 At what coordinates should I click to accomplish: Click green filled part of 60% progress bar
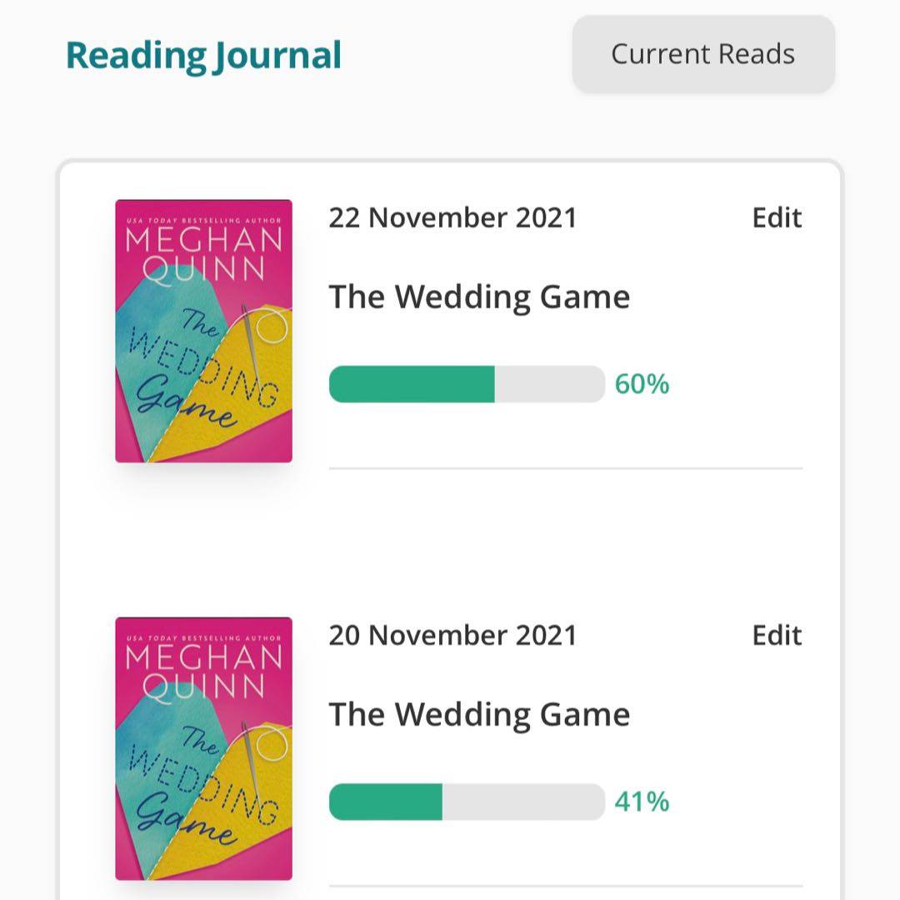(x=412, y=384)
